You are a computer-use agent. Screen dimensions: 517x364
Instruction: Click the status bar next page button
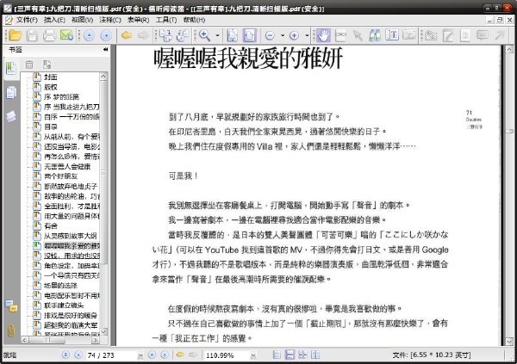pyautogui.click(x=152, y=355)
